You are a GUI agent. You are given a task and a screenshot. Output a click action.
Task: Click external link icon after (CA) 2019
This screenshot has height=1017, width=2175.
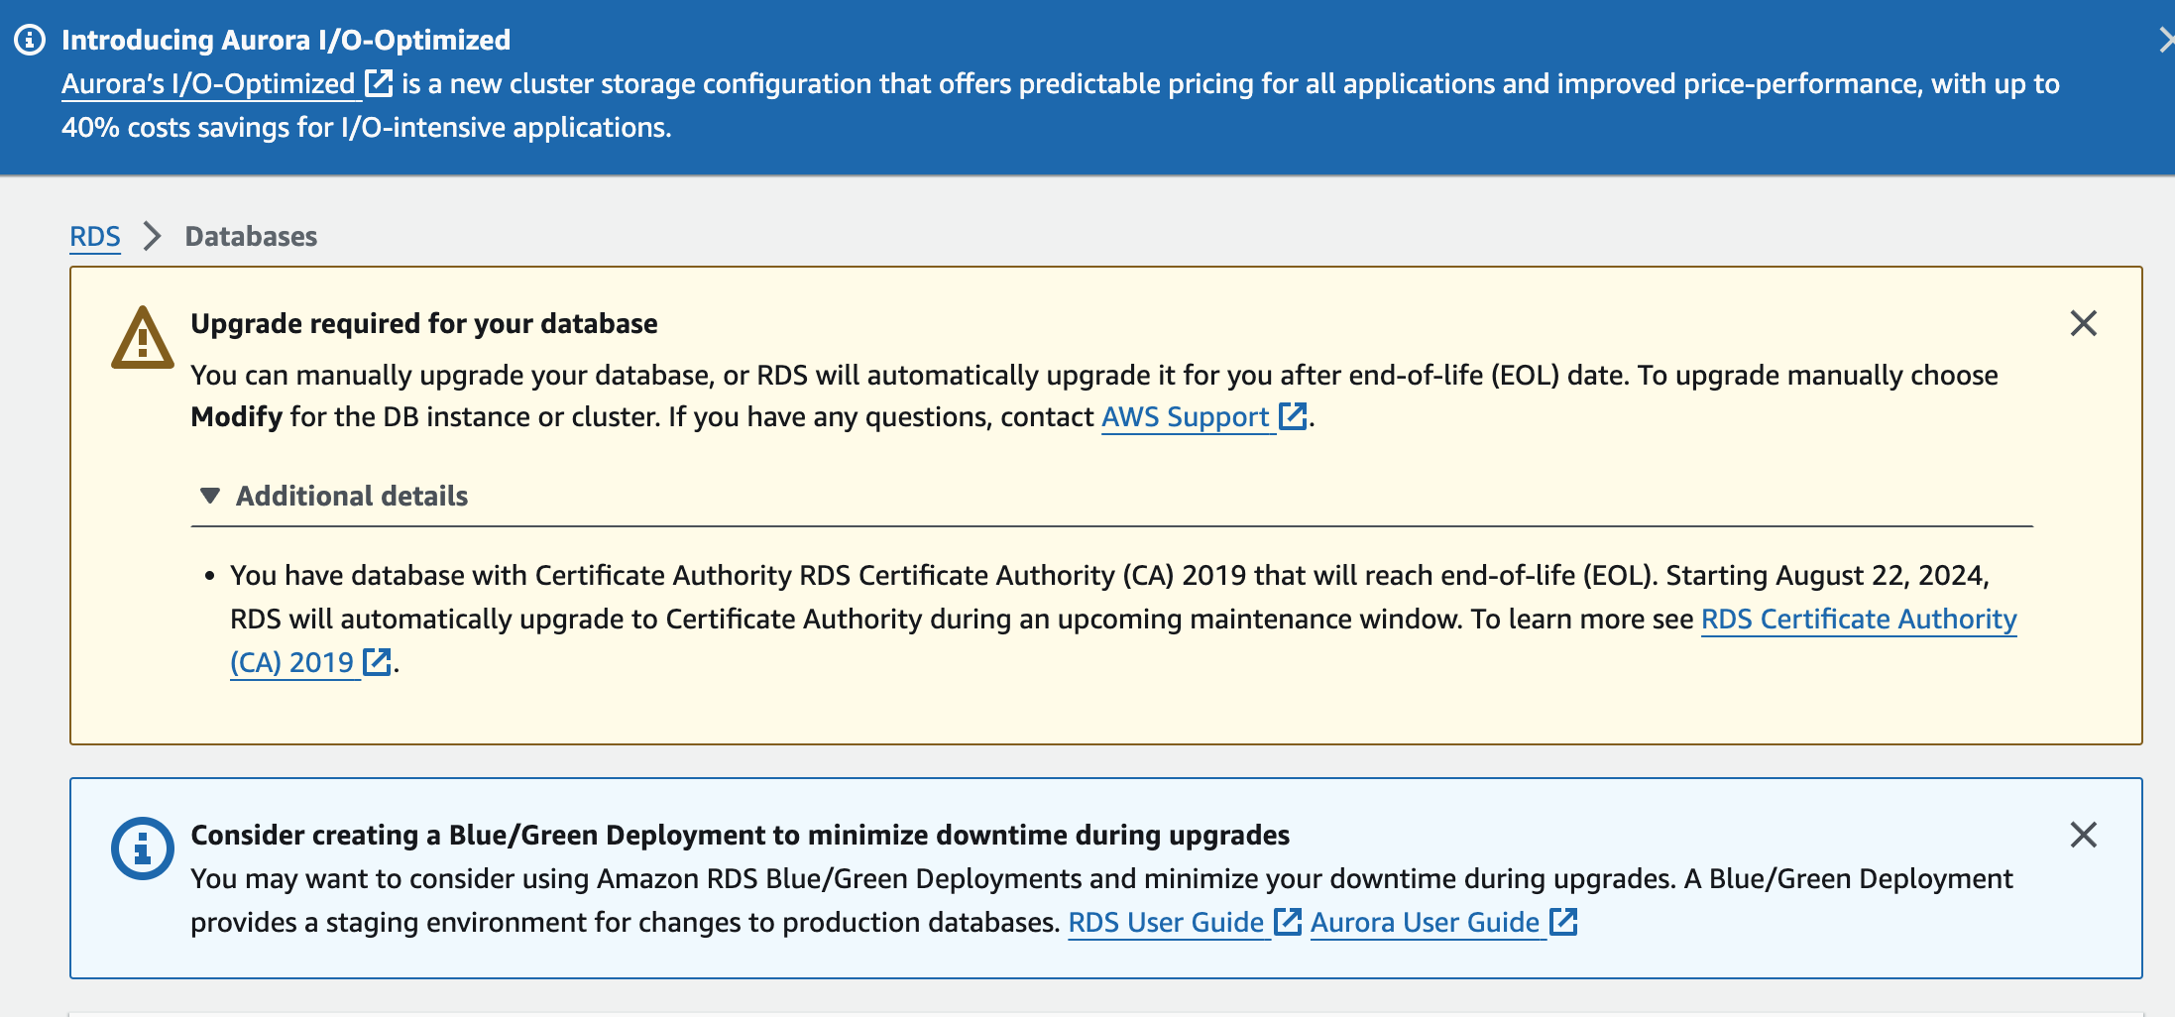click(x=377, y=661)
